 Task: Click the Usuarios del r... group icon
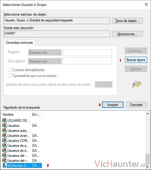pyautogui.click(x=4, y=160)
